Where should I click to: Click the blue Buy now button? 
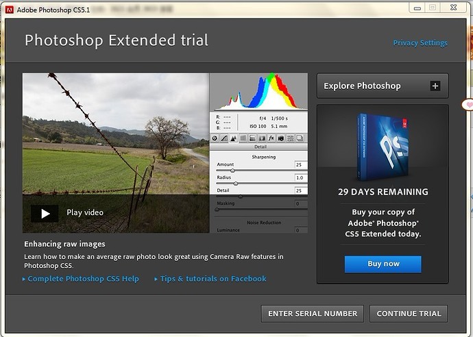[x=383, y=264]
